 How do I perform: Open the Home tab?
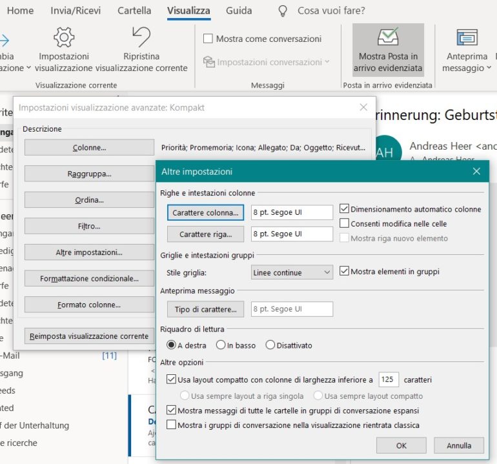pos(20,10)
